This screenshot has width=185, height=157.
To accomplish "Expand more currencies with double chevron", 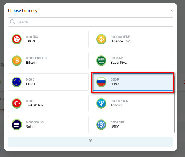I will tap(91, 142).
